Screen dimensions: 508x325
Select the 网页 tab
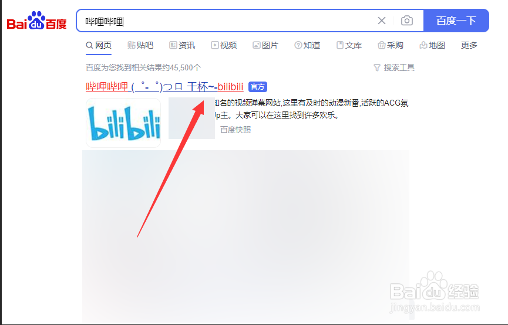(99, 45)
